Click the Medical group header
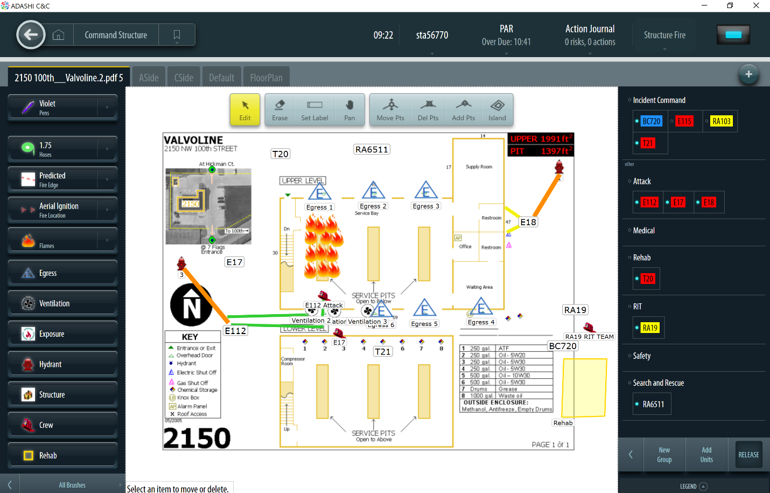 tap(643, 230)
